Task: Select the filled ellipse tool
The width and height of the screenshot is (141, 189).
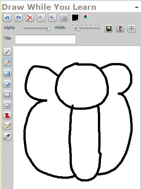Action: (x=7, y=83)
